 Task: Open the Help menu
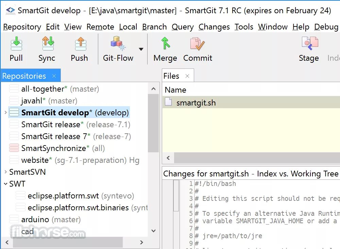click(x=301, y=27)
